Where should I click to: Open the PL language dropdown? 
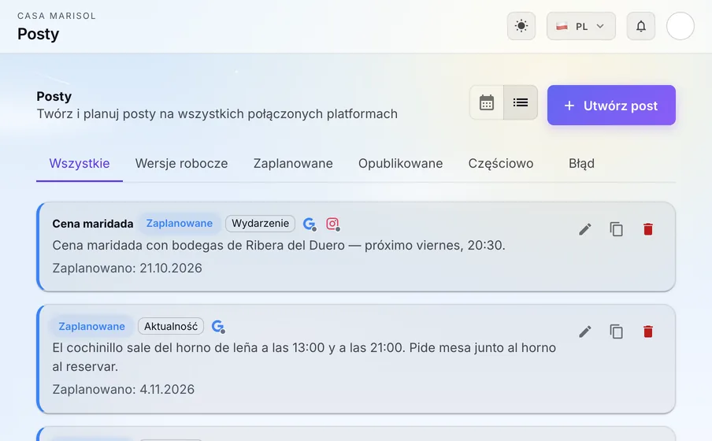[580, 26]
